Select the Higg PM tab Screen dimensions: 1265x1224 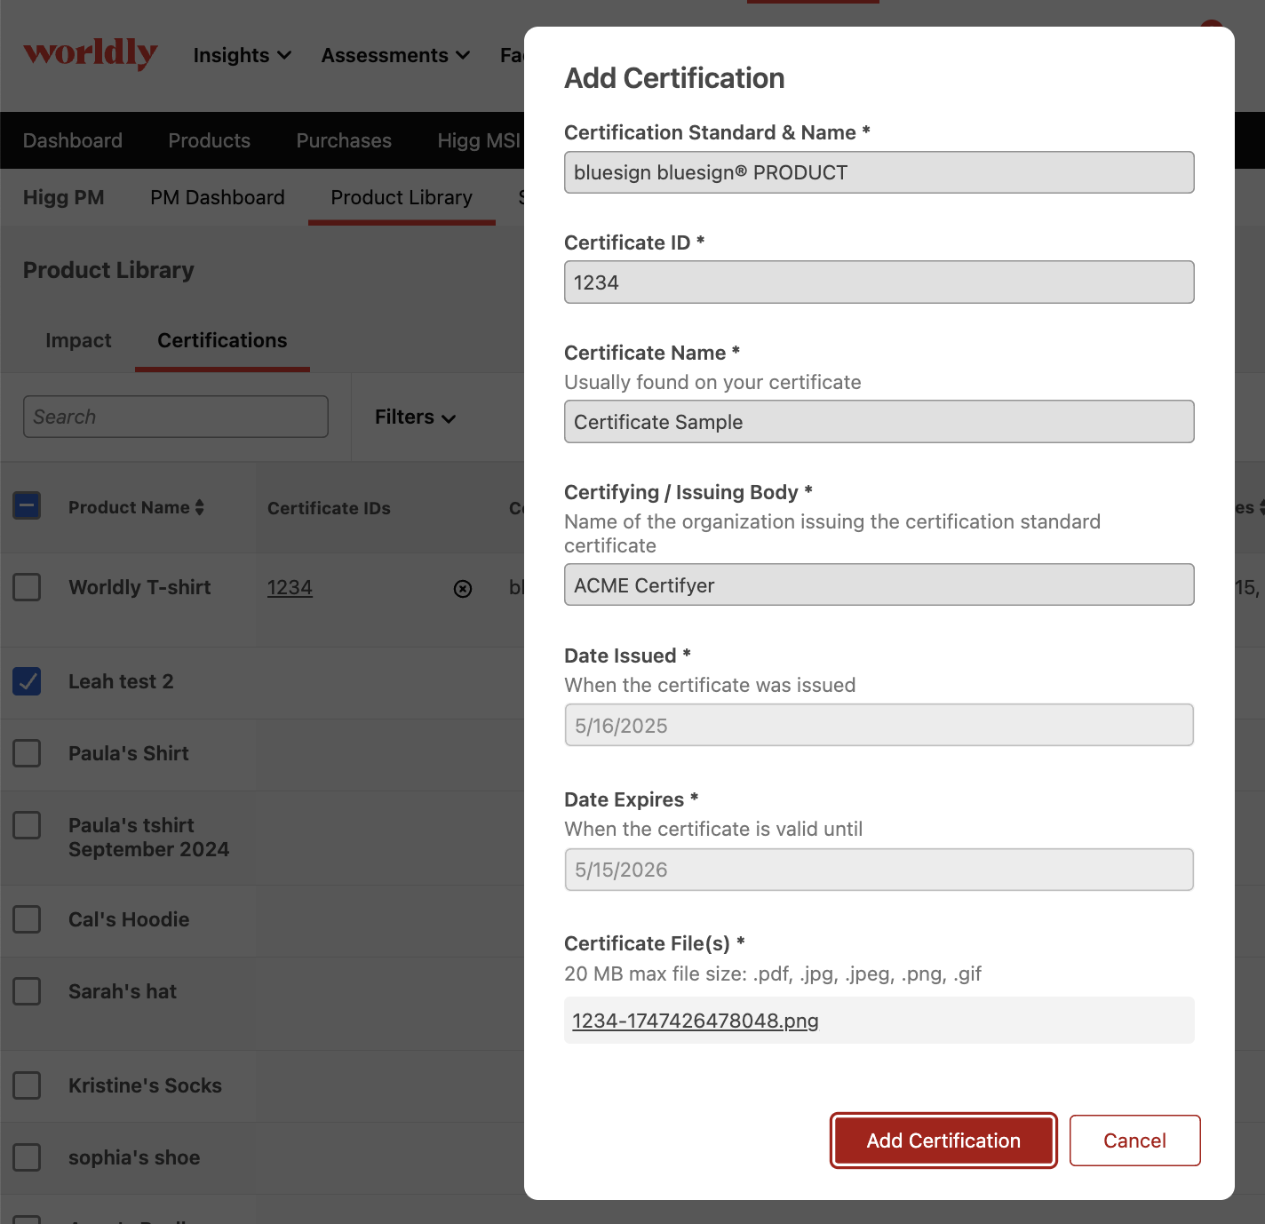point(64,197)
